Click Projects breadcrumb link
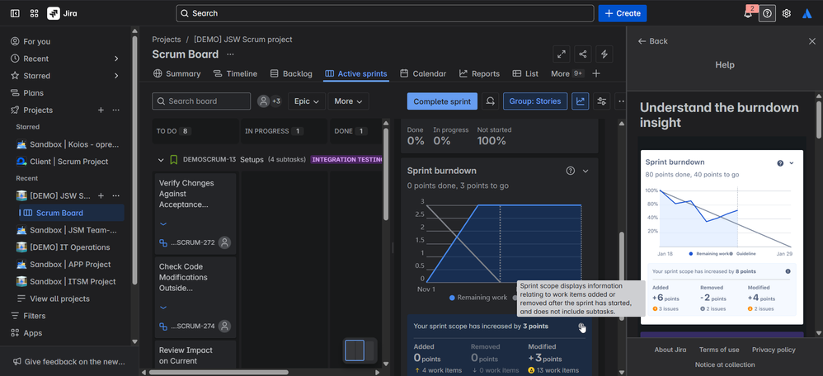The width and height of the screenshot is (823, 376). click(x=167, y=40)
